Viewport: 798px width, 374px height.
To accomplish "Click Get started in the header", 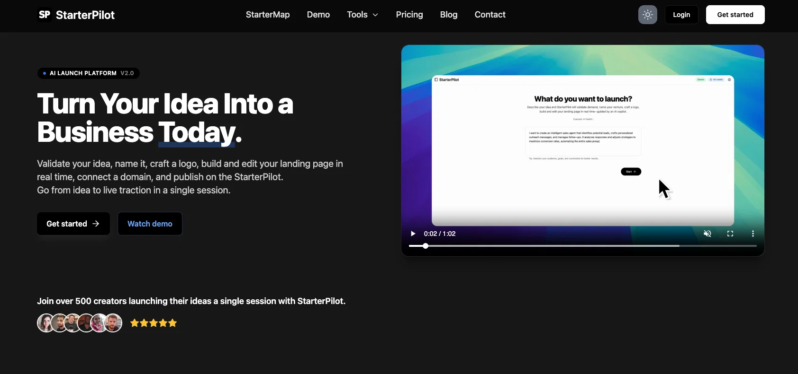I will click(735, 15).
